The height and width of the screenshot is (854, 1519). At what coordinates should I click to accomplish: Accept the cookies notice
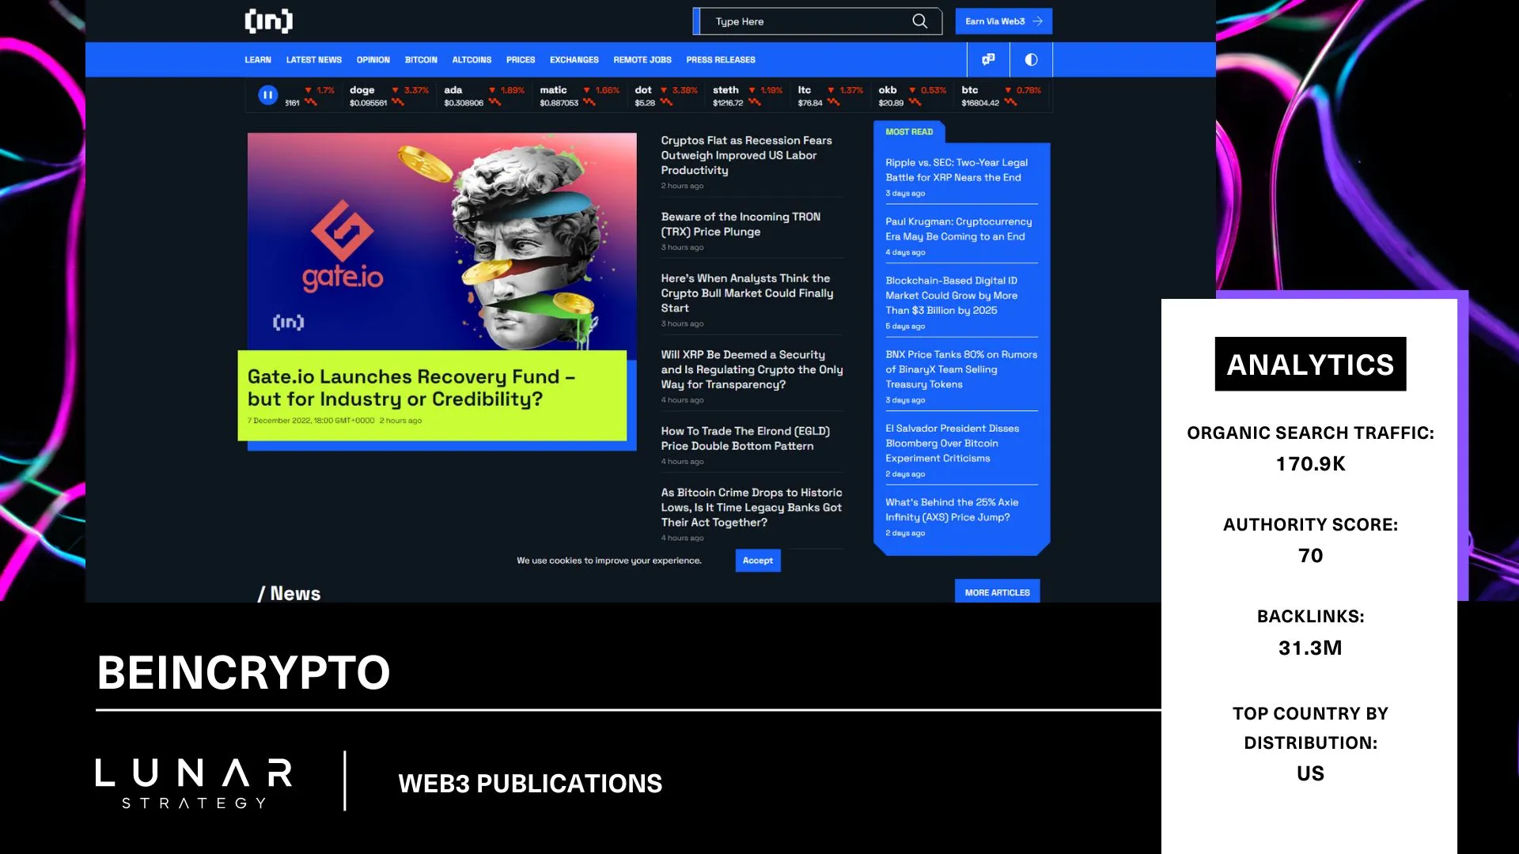[758, 561]
